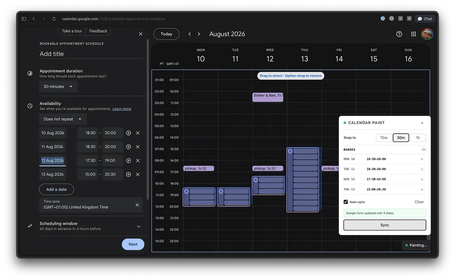Viewport: 455px width, 280px height.
Task: Open the 1Password extension icon
Action: [x=383, y=18]
